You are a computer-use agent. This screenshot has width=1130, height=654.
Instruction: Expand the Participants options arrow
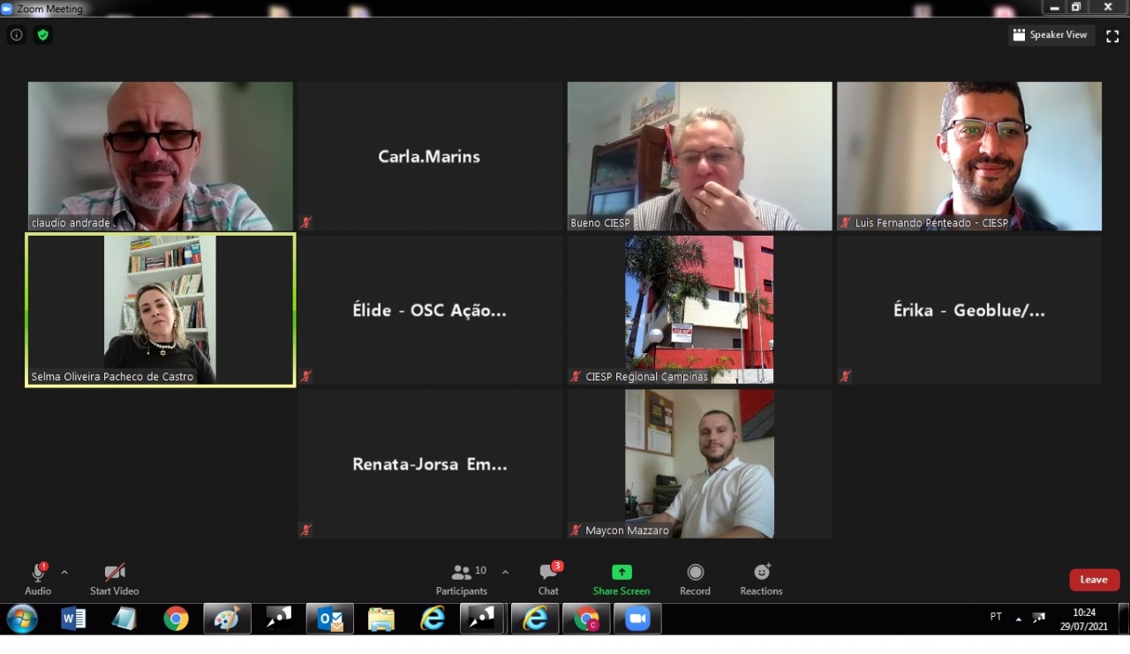coord(505,572)
